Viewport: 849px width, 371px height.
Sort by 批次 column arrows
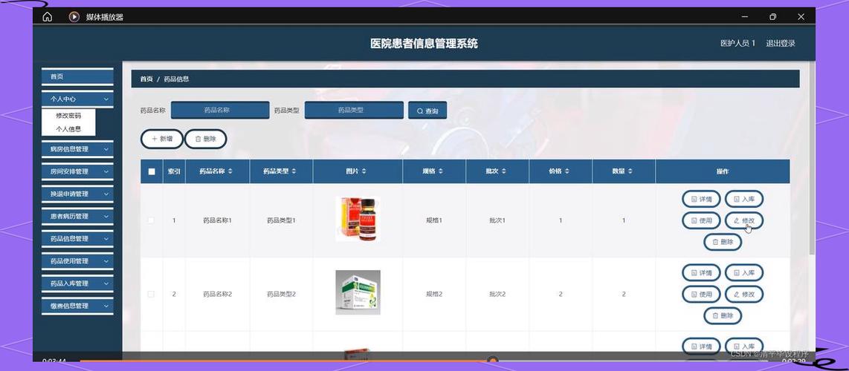pos(503,171)
